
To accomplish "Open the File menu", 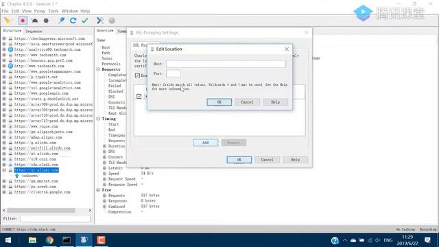I will tap(5, 11).
